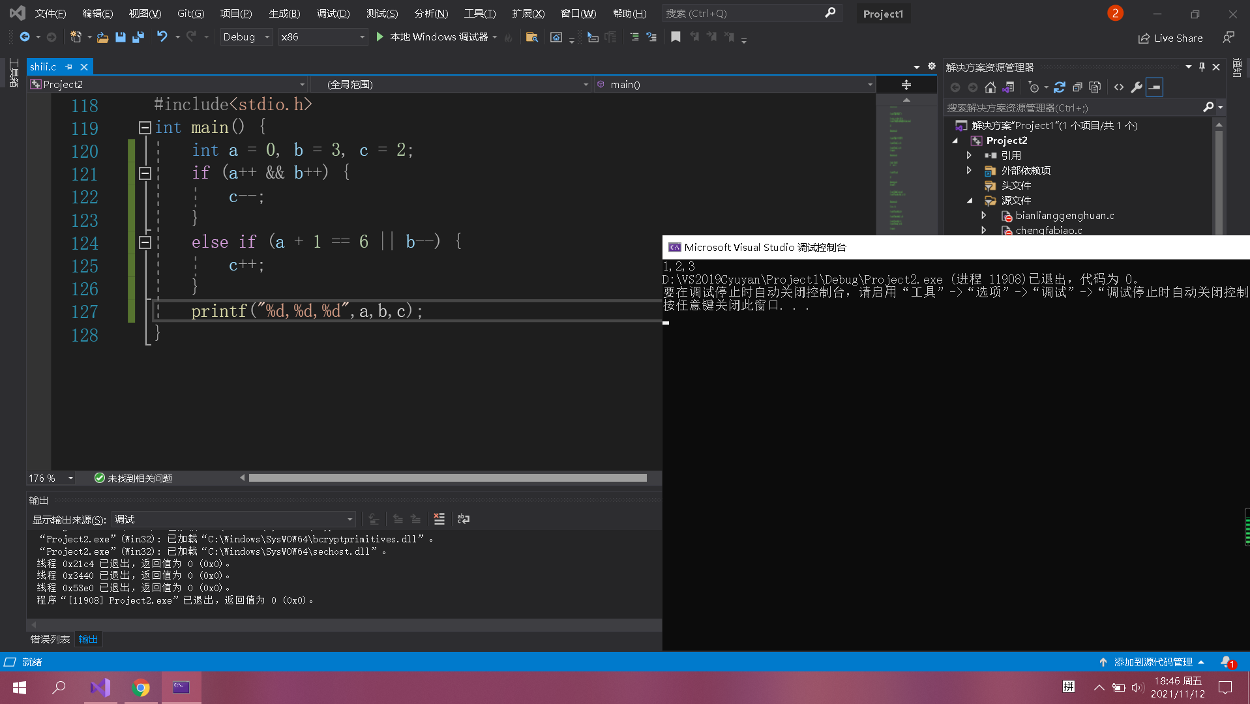1250x704 pixels.
Task: Click the New Project toolbar icon
Action: tap(76, 37)
